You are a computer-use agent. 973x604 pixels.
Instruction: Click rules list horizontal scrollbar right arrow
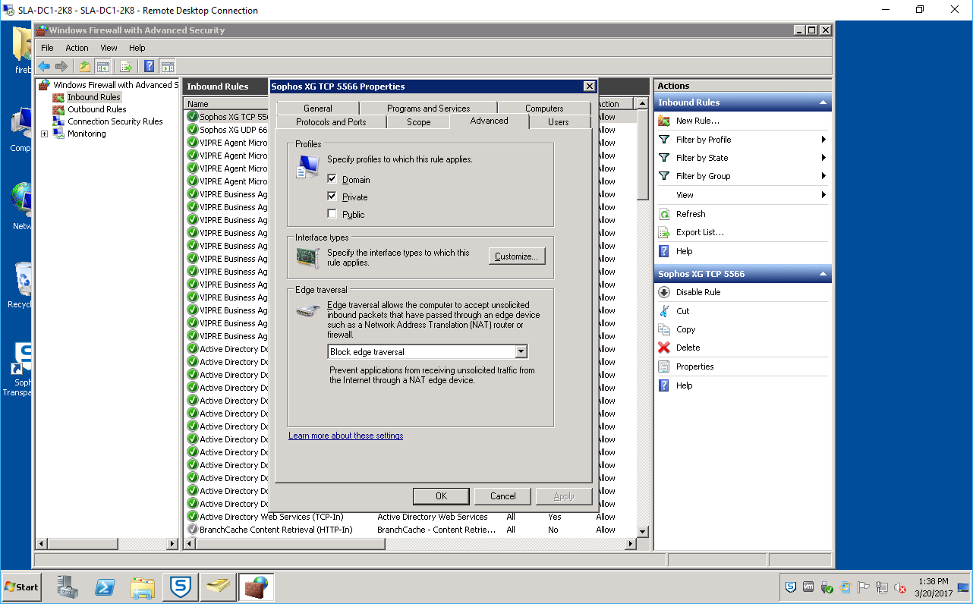click(x=629, y=544)
